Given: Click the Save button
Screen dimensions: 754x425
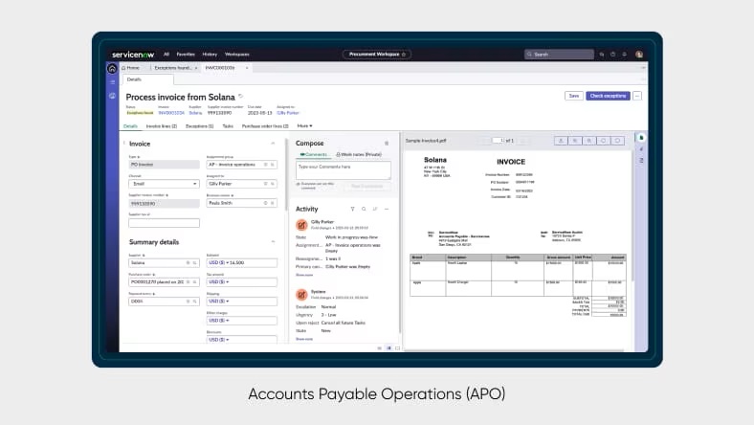Looking at the screenshot, I should pyautogui.click(x=573, y=96).
